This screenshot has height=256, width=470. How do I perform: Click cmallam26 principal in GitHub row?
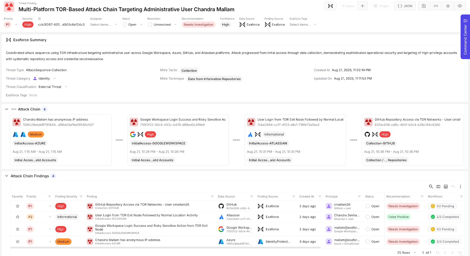click(x=342, y=204)
